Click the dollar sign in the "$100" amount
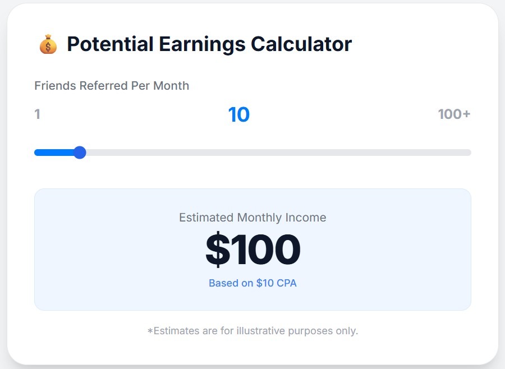This screenshot has height=369, width=505. click(217, 250)
